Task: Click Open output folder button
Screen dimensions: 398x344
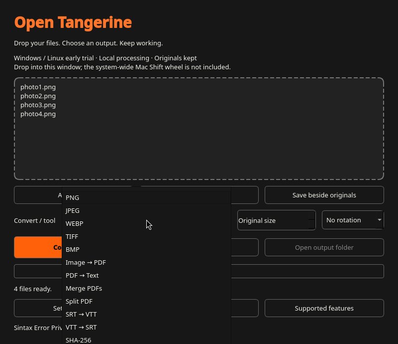Action: click(324, 247)
